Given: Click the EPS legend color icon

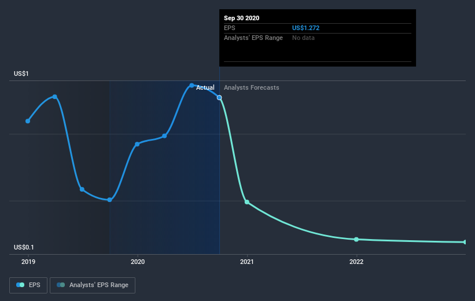Looking at the screenshot, I should pyautogui.click(x=20, y=285).
